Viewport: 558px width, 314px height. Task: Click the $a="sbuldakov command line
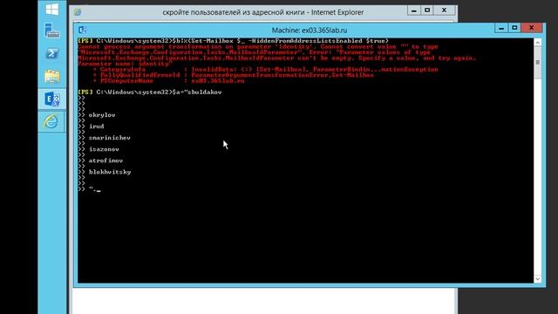coord(150,92)
